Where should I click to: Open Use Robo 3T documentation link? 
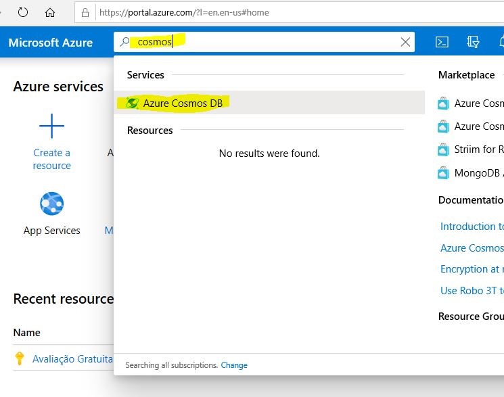click(472, 291)
